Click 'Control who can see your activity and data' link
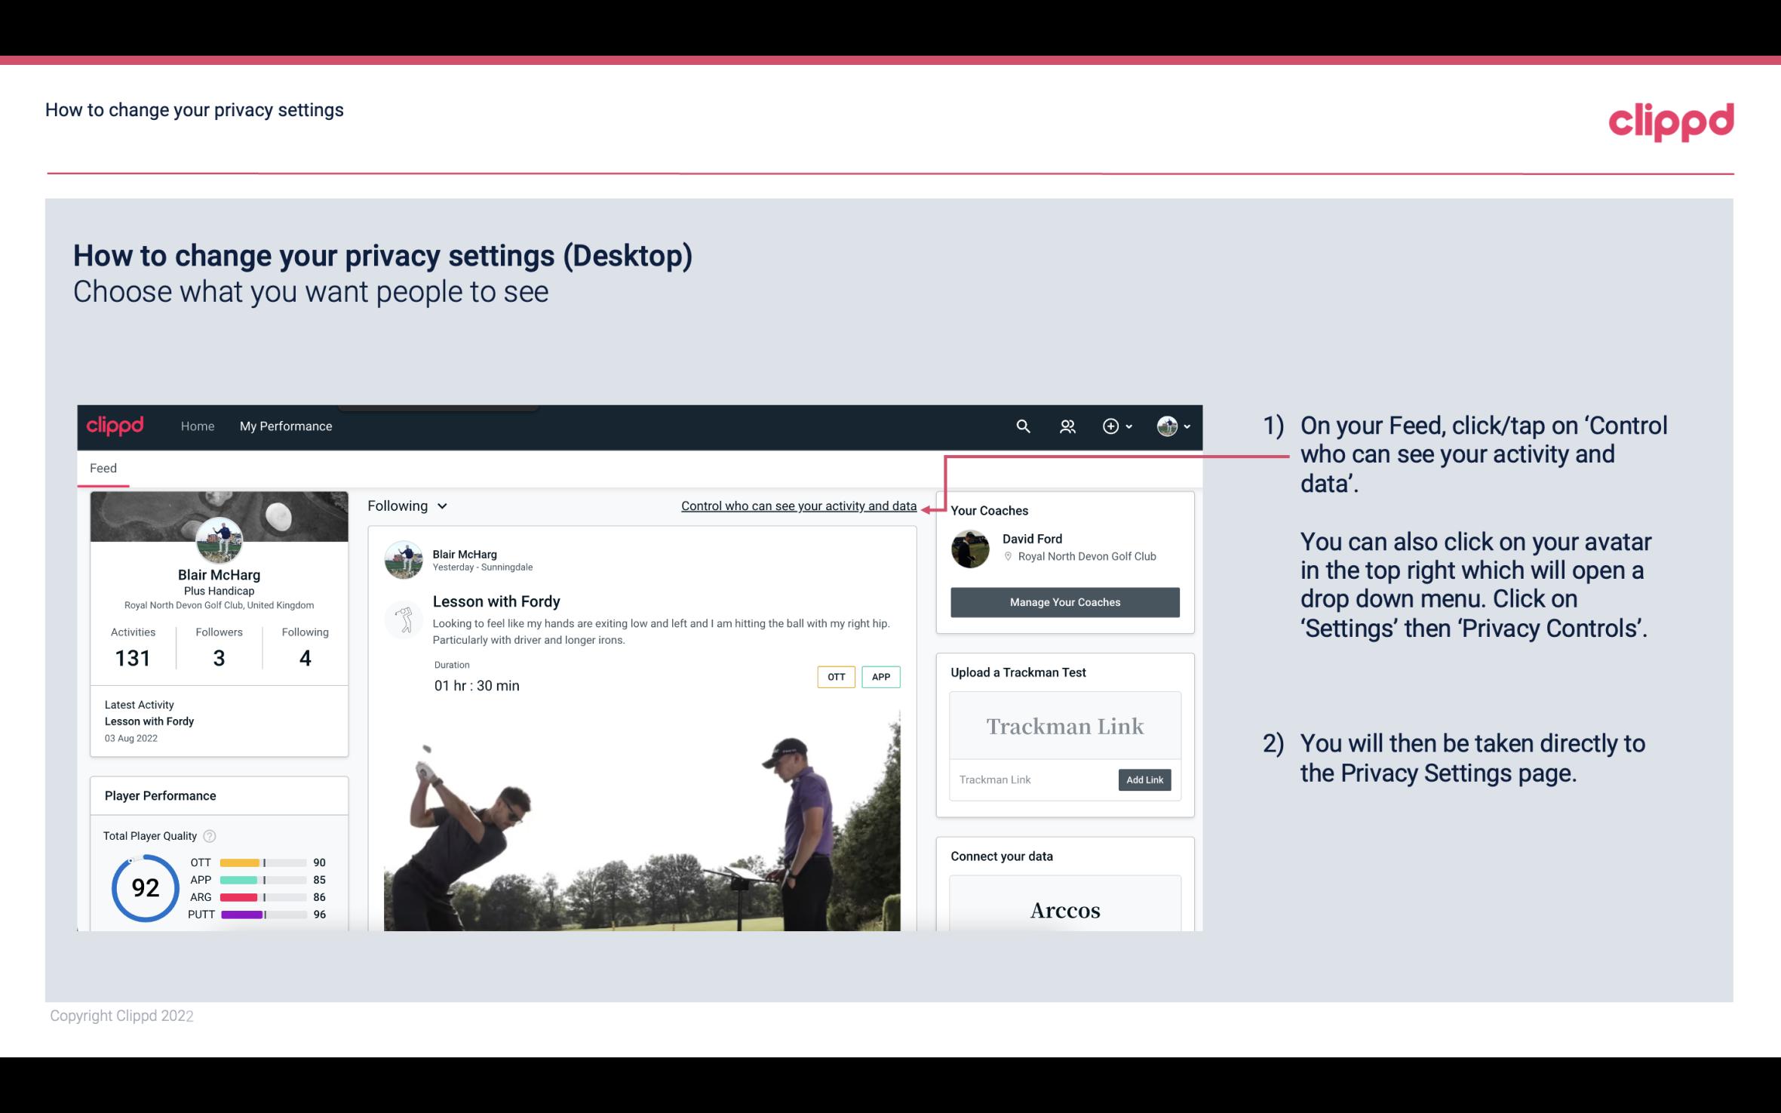This screenshot has width=1781, height=1113. 798,504
